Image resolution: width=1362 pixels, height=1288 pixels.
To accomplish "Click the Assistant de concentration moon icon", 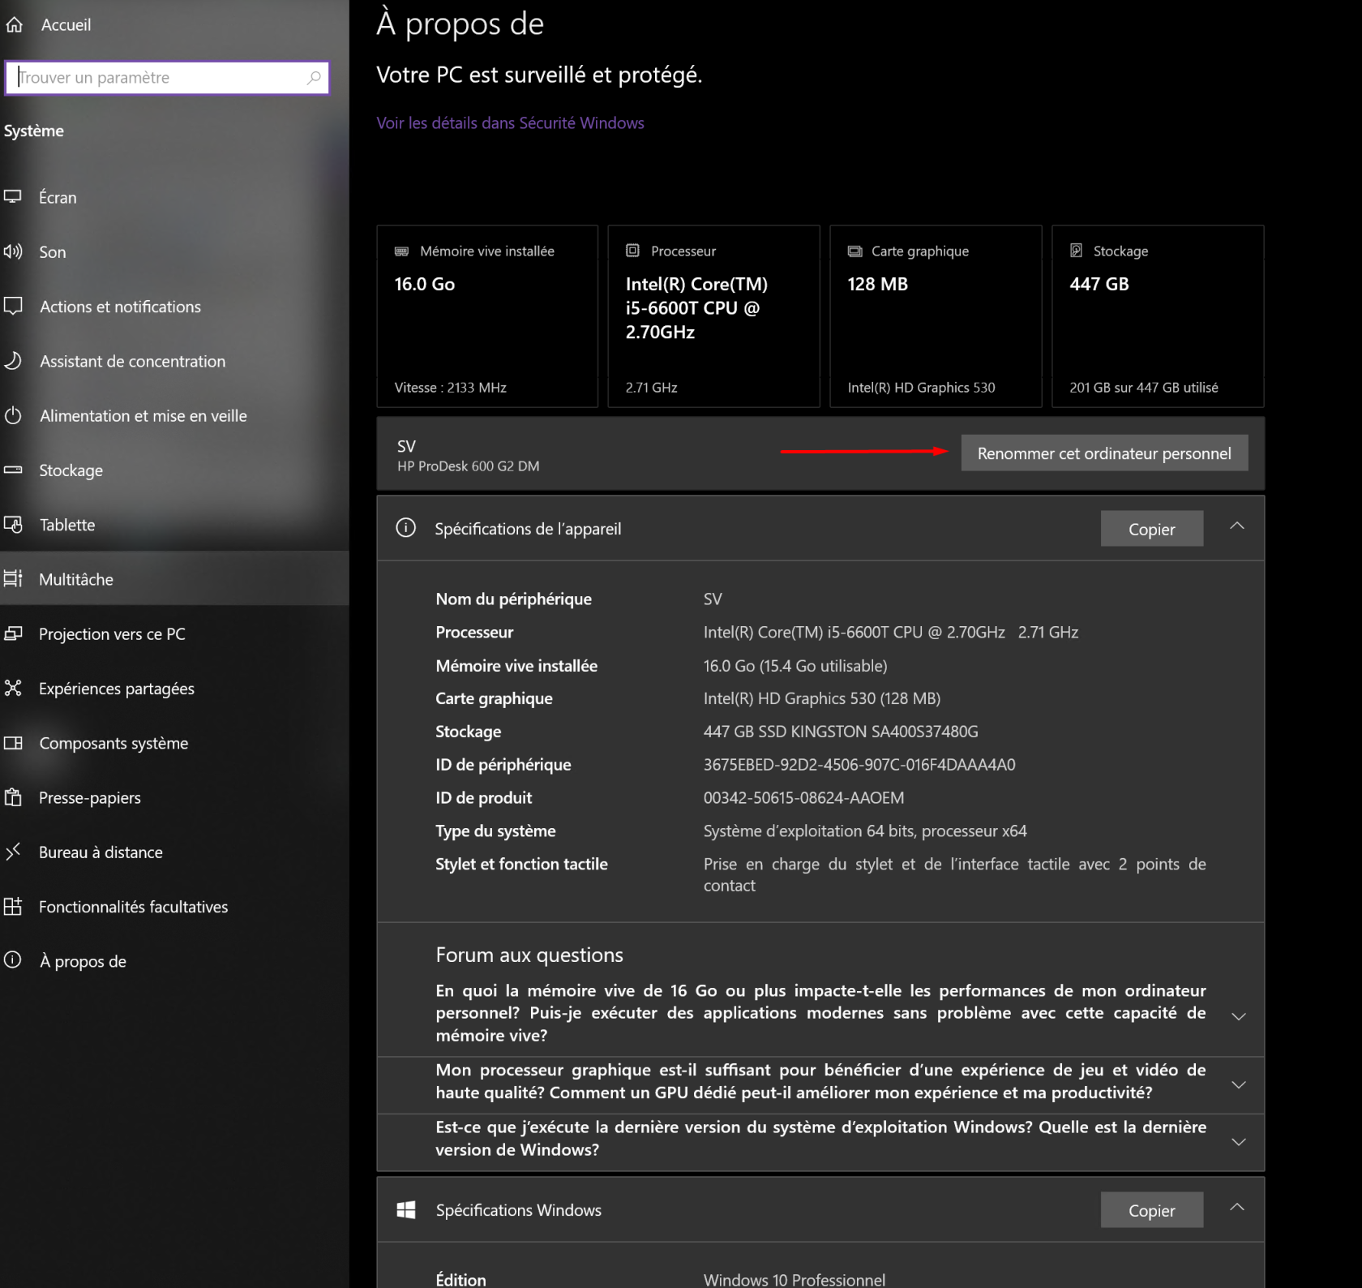I will click(13, 361).
